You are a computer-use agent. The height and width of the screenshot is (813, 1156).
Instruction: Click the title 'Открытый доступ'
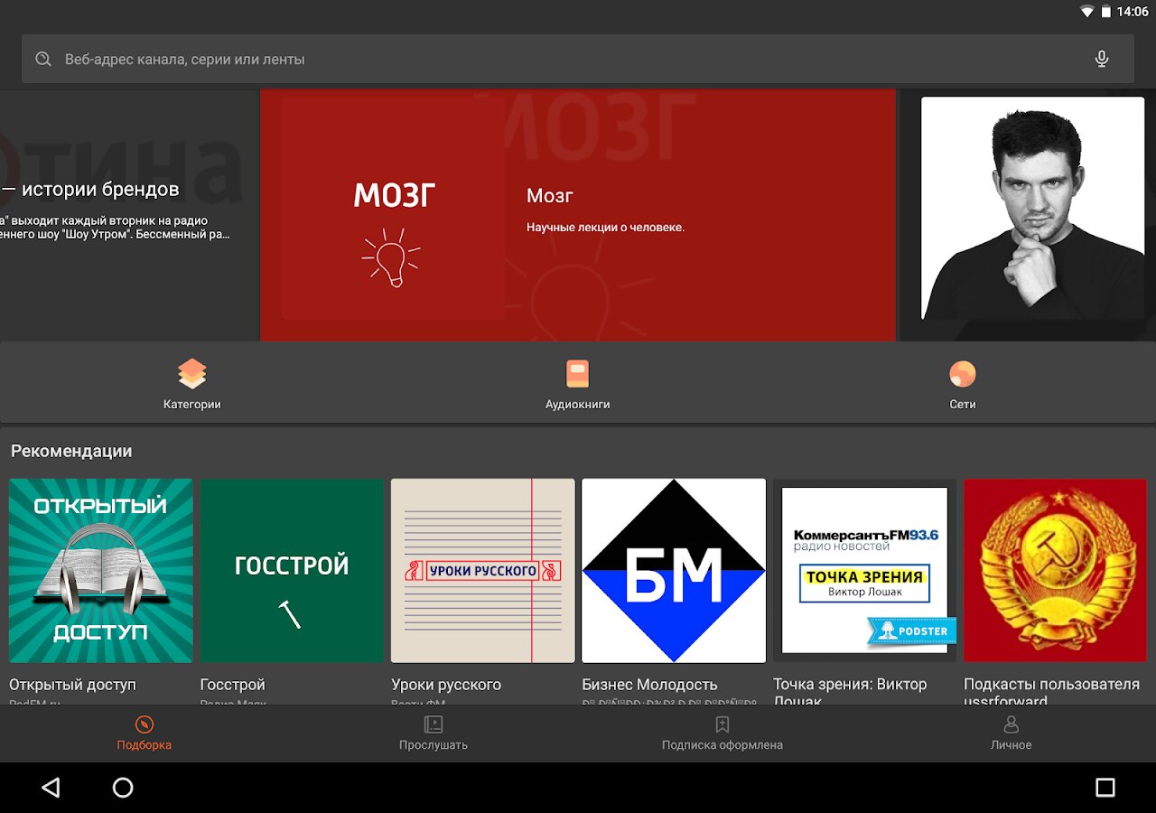tap(72, 685)
